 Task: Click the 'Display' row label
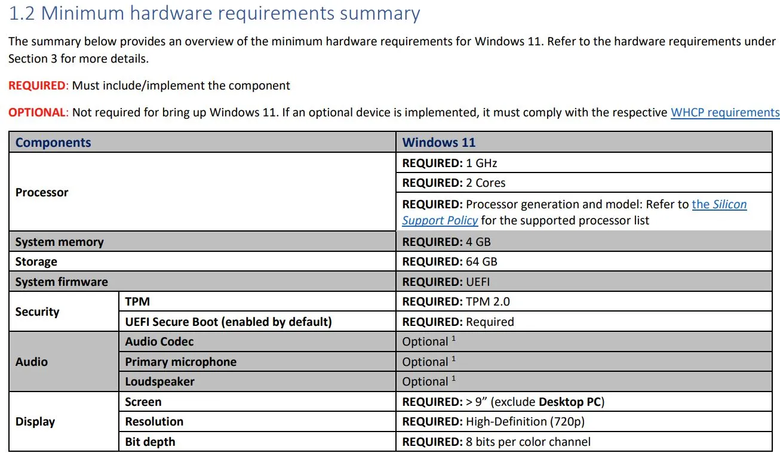pyautogui.click(x=35, y=421)
